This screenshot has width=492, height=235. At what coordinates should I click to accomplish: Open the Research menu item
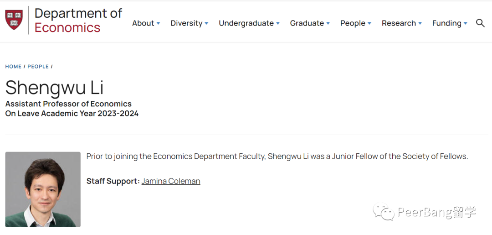[x=399, y=23]
